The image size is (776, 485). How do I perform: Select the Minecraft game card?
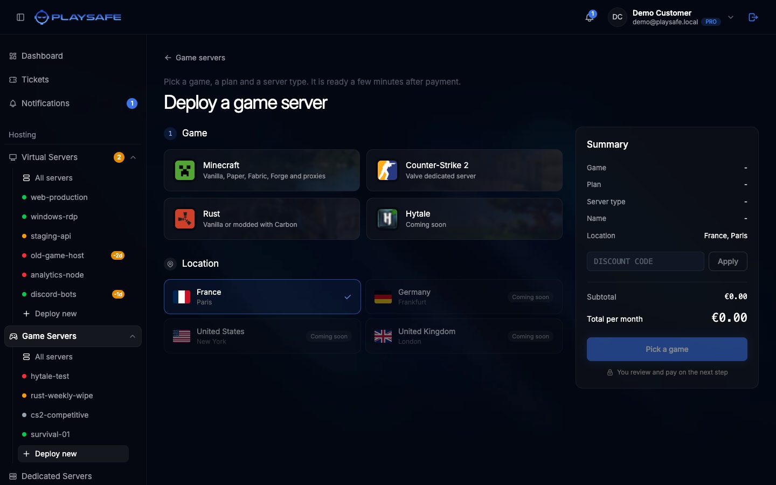[262, 170]
